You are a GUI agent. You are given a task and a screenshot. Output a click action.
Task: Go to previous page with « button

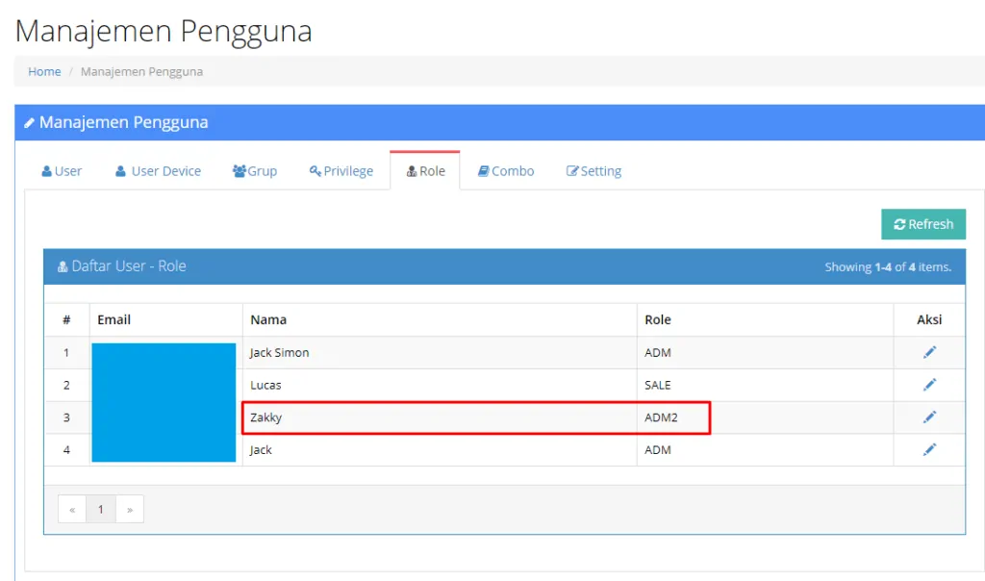[x=72, y=510]
